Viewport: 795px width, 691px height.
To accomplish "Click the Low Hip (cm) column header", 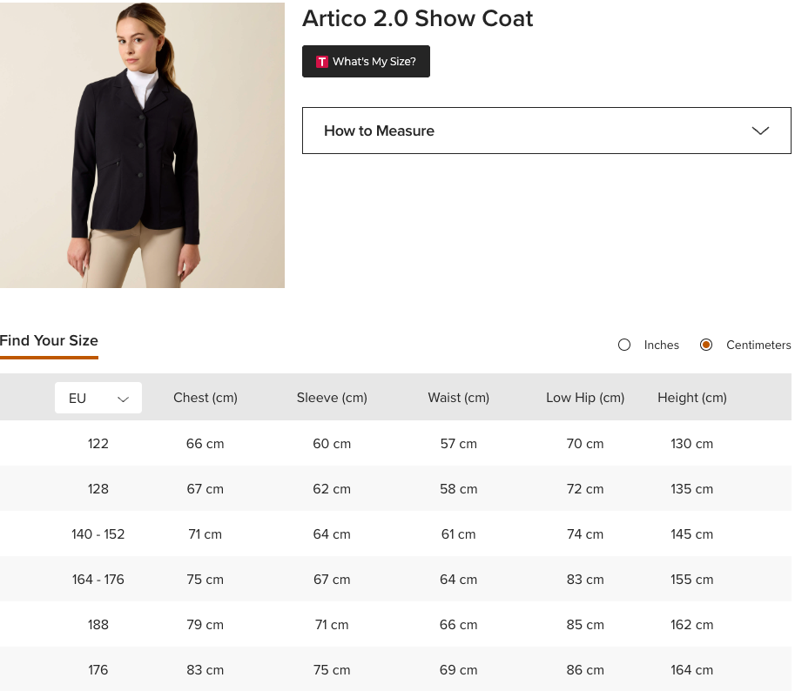I will tap(584, 397).
